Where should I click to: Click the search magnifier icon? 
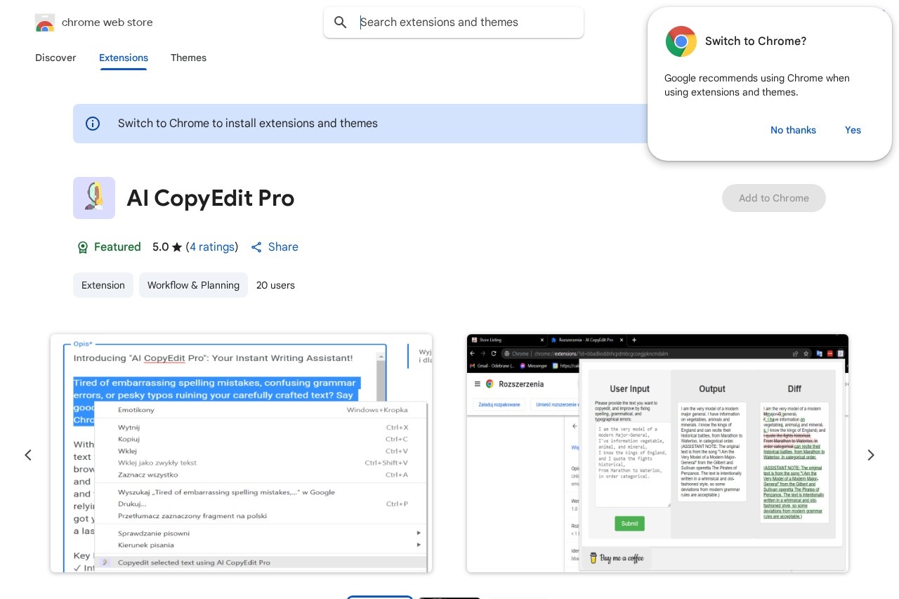click(x=341, y=22)
